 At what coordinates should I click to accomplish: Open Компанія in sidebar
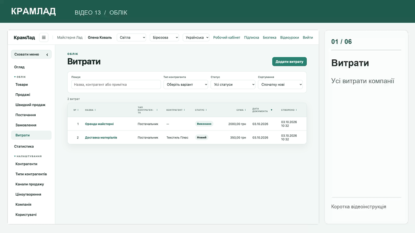click(x=23, y=204)
